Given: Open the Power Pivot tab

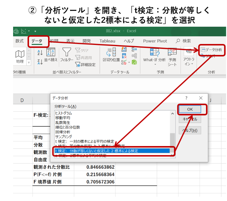Looking at the screenshot, I should (x=155, y=41).
